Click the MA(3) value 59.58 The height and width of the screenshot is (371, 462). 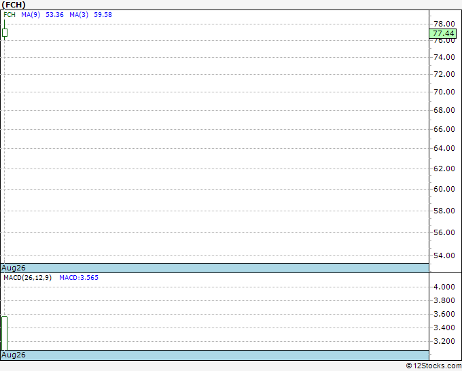coord(103,15)
